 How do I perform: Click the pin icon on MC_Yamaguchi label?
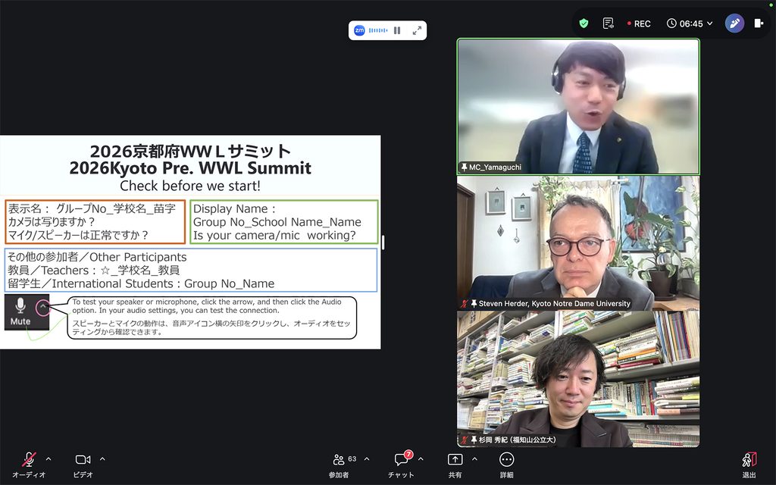click(465, 167)
